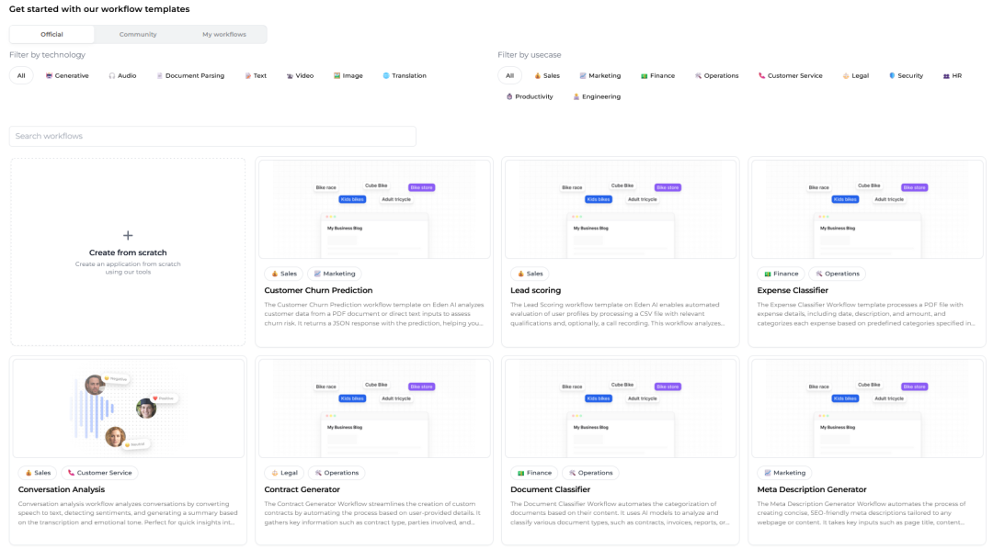The height and width of the screenshot is (549, 993).
Task: Open the Customer Churn Prediction template title
Action: (x=318, y=290)
